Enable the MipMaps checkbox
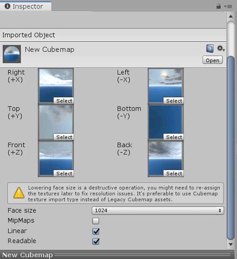Screen dimensions: 237x259 point(96,221)
